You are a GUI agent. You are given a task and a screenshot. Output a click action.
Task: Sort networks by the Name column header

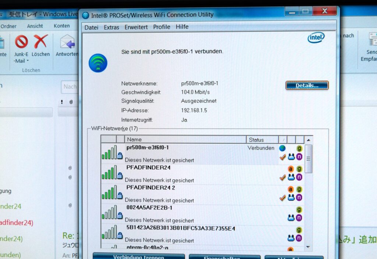186,140
